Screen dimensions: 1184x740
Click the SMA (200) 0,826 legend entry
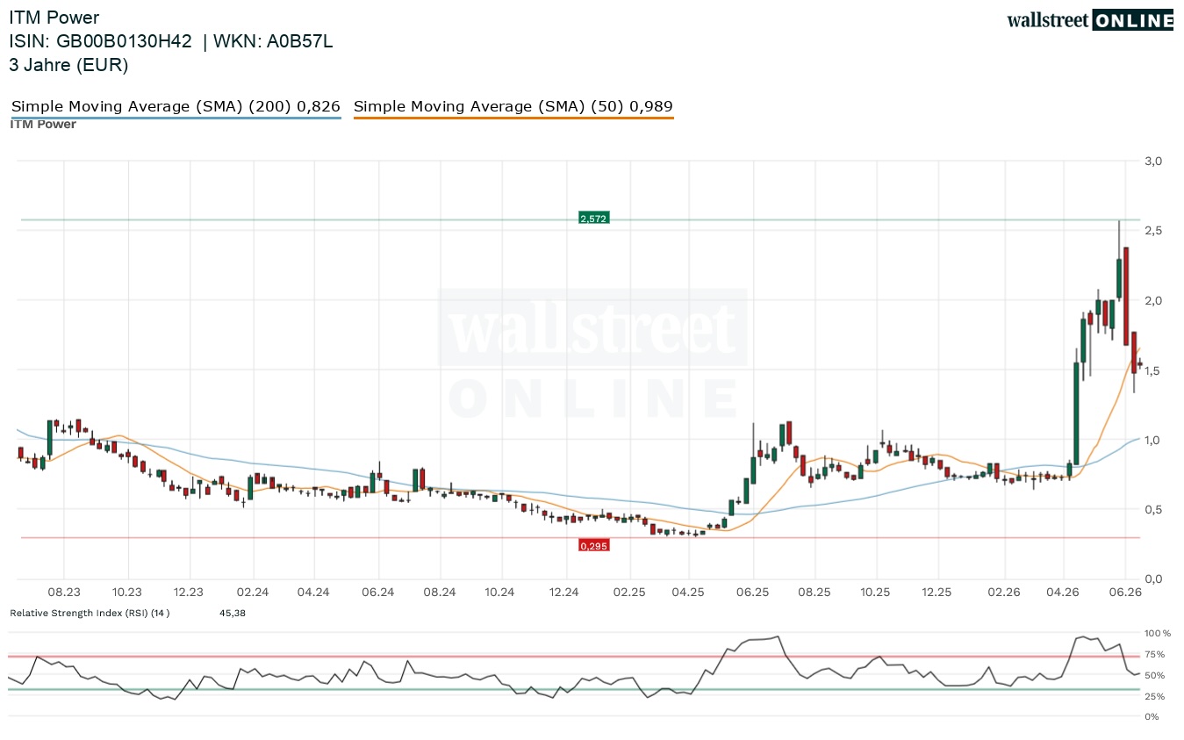point(176,107)
